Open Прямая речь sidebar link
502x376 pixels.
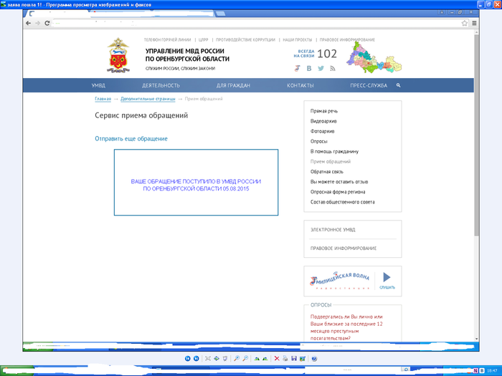point(324,111)
